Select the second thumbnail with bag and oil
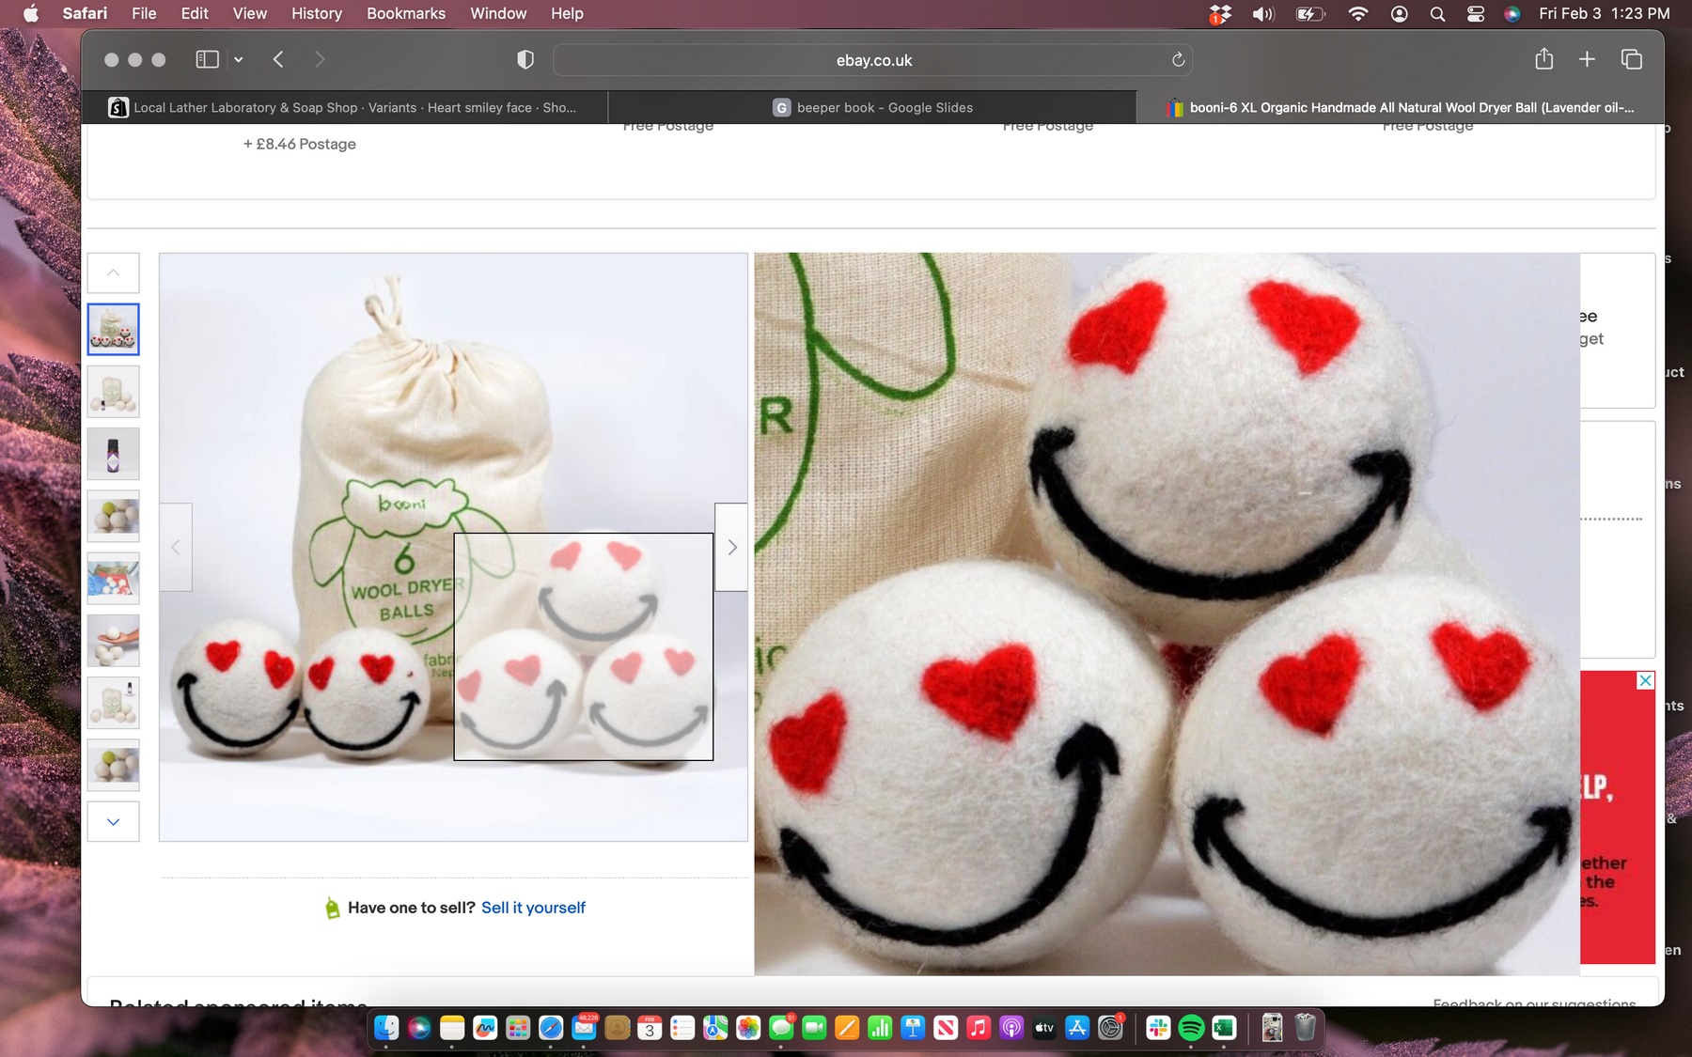This screenshot has width=1692, height=1057. [113, 392]
